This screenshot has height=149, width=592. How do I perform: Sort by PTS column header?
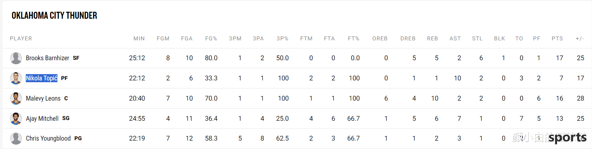[x=557, y=39]
